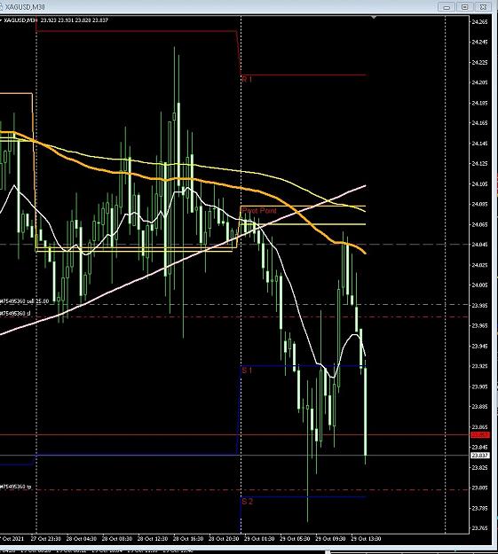Minimize the XAGUSD chart window

pyautogui.click(x=447, y=7)
